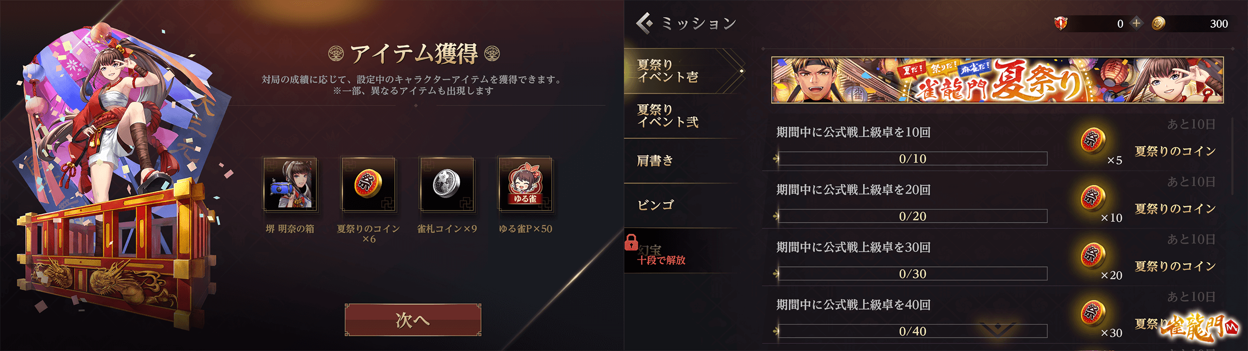The image size is (1248, 351).
Task: Tap the festival coin ×5 reward icon
Action: (1093, 141)
